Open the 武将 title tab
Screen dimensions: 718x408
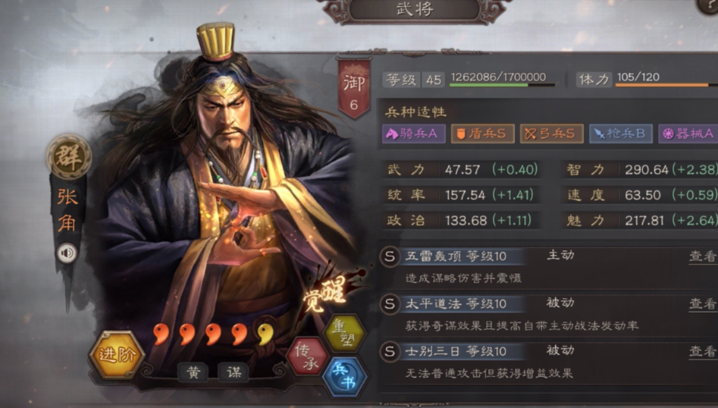click(x=414, y=10)
